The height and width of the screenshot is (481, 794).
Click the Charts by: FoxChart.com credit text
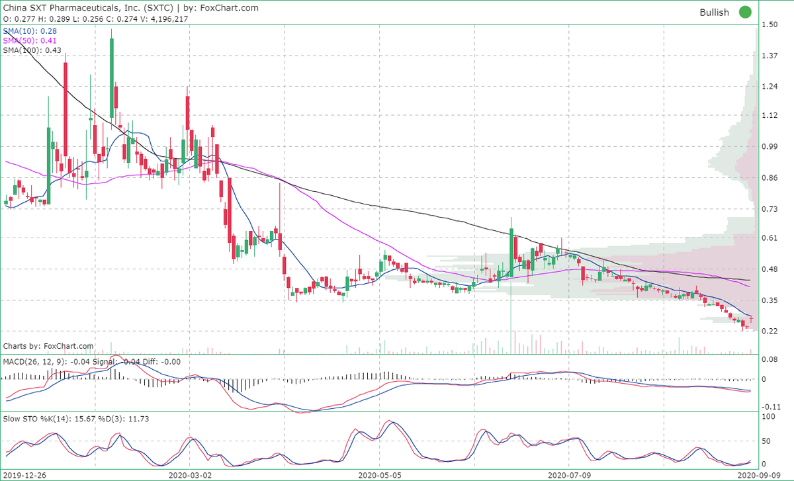[48, 346]
